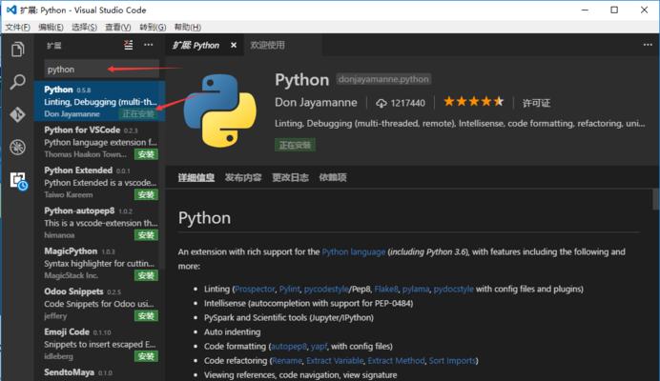Image resolution: width=660 pixels, height=381 pixels.
Task: Open the 许可证 license link
Action: click(536, 103)
